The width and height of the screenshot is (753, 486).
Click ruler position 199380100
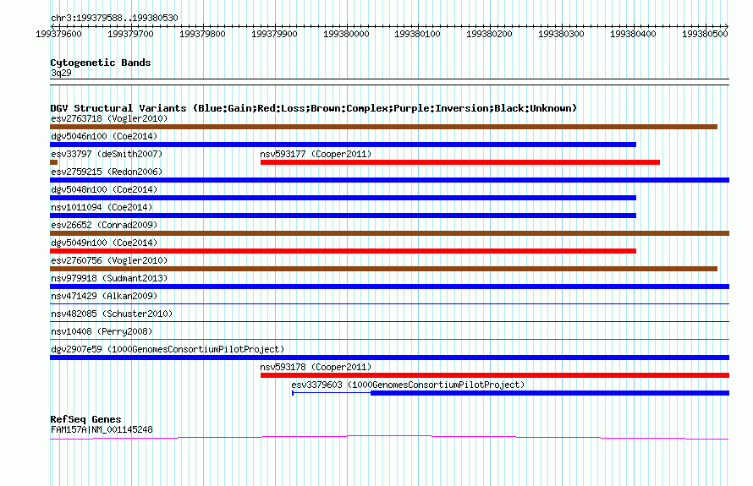point(417,34)
